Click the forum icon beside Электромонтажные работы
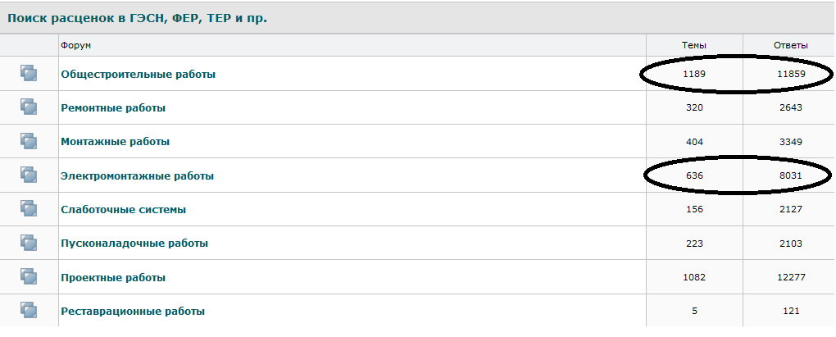The width and height of the screenshot is (836, 337). [x=29, y=175]
